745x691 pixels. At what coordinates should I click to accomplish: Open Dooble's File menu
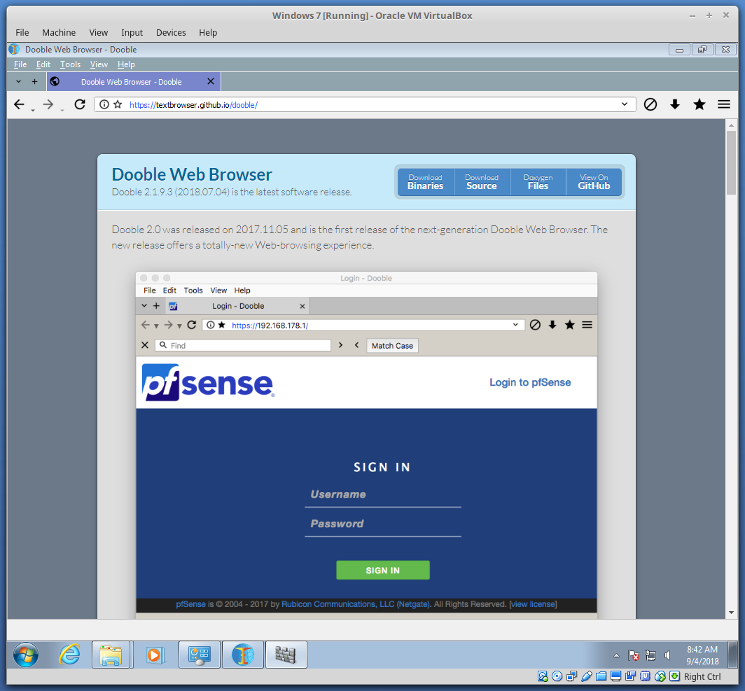20,64
